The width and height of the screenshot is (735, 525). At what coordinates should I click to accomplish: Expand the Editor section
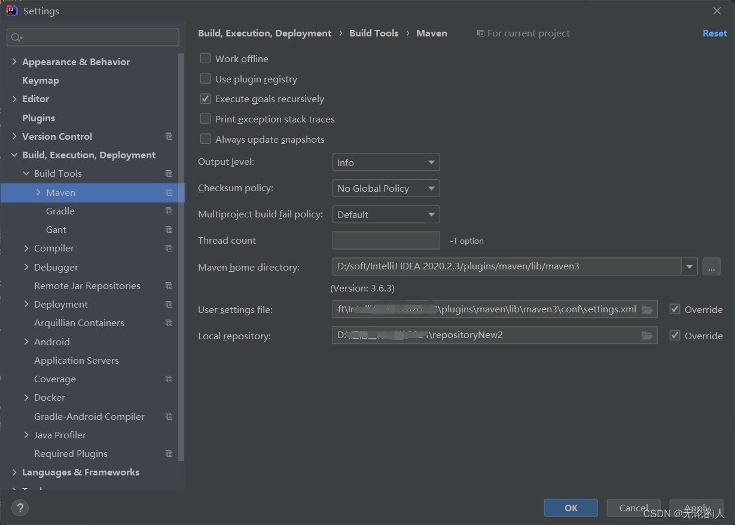[14, 99]
